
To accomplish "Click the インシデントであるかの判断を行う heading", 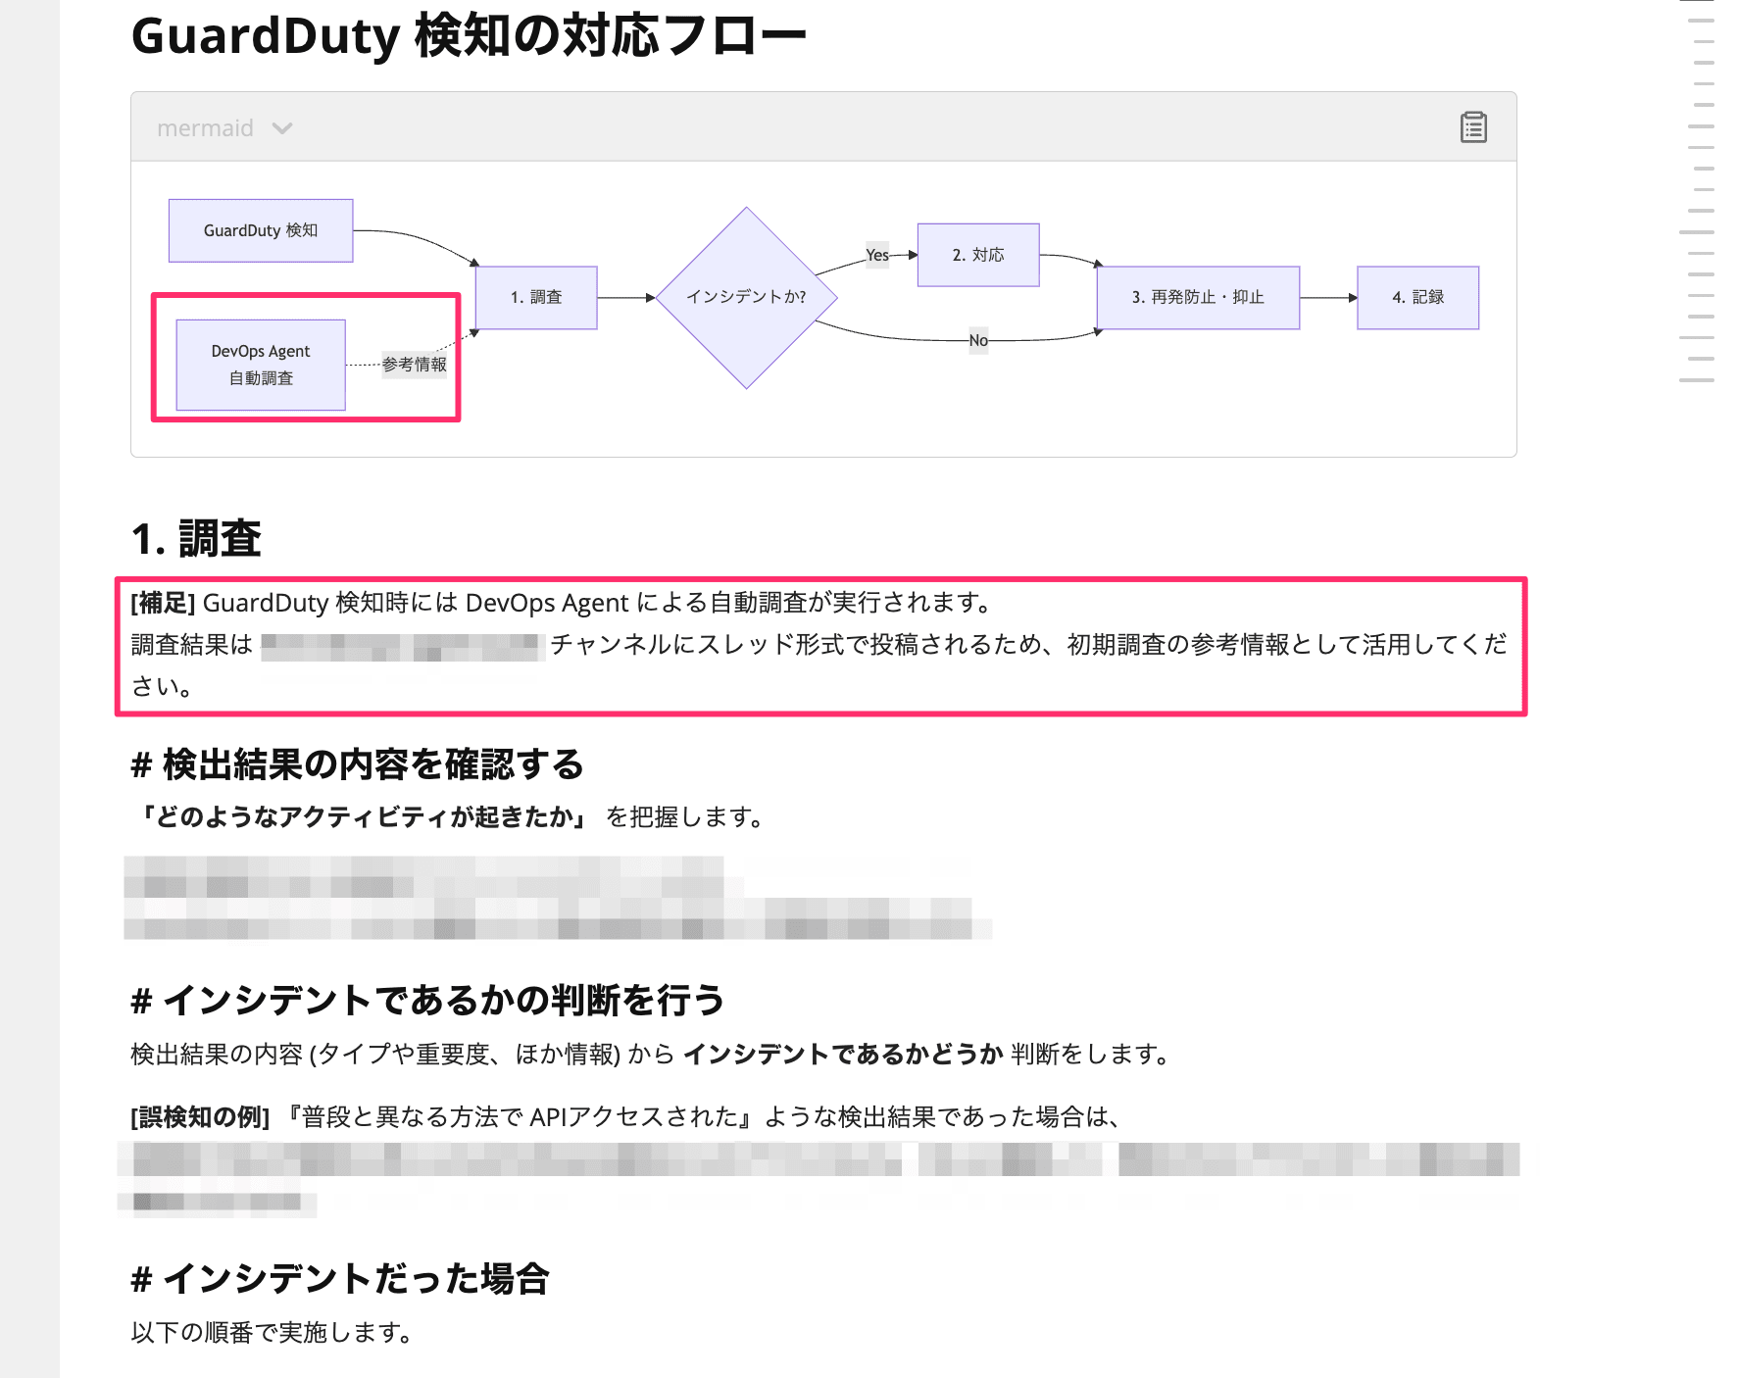I will [x=427, y=1000].
